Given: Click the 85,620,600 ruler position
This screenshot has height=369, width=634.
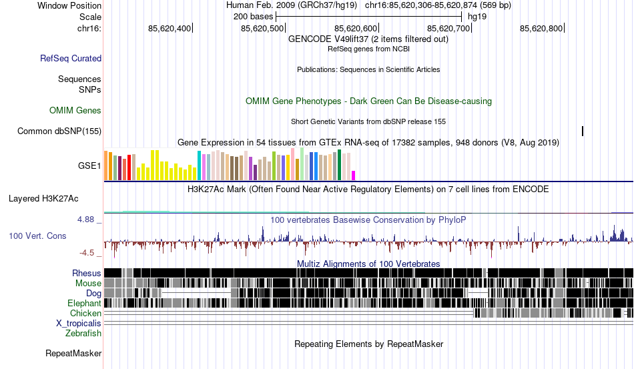Looking at the screenshot, I should pos(356,28).
